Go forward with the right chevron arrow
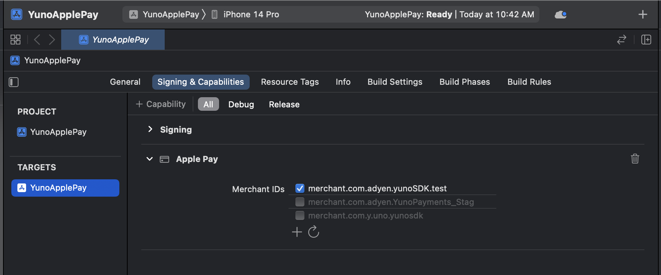Screen dimensions: 661x275 52,40
